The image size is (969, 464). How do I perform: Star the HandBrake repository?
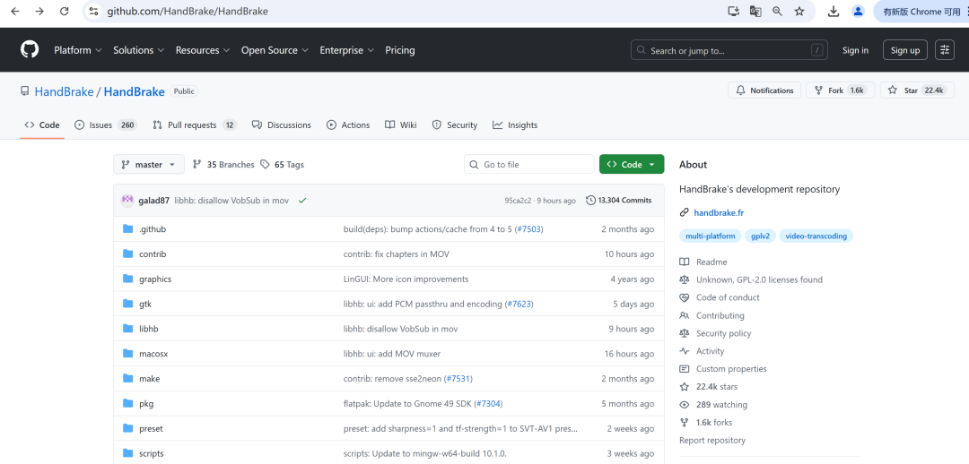click(916, 90)
